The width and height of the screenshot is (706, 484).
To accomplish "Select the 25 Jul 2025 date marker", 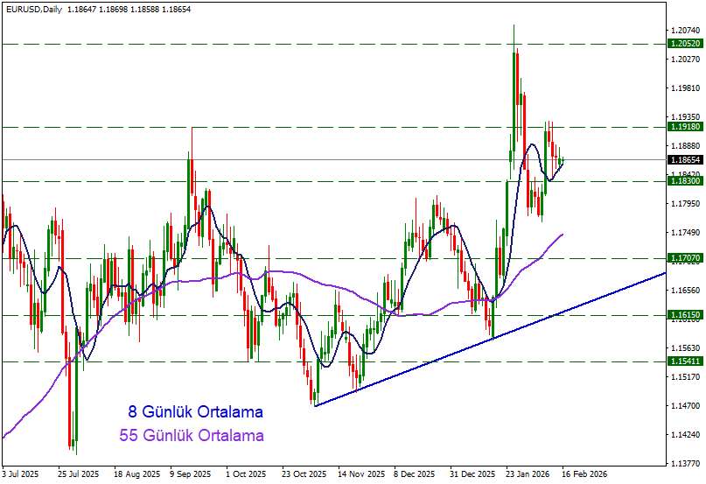I will [x=76, y=474].
